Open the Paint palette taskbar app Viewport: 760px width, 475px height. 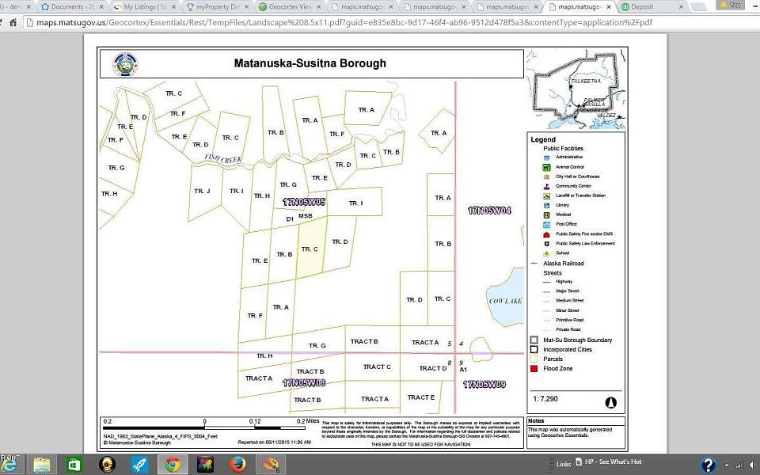271,465
